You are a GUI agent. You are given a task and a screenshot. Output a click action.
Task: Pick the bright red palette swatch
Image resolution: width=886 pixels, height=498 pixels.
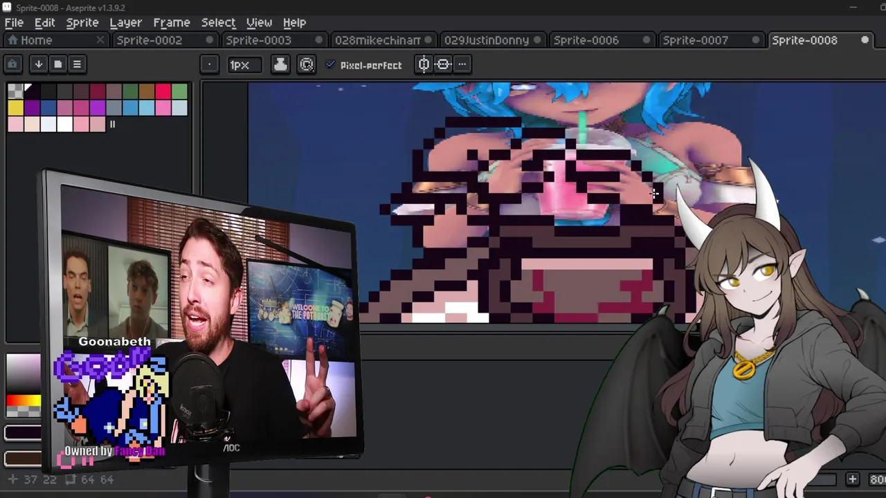point(163,91)
